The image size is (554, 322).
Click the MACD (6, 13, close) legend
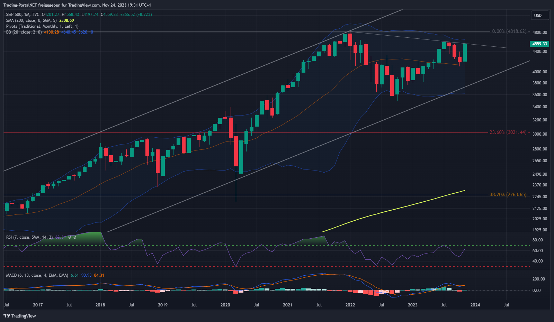click(x=37, y=275)
